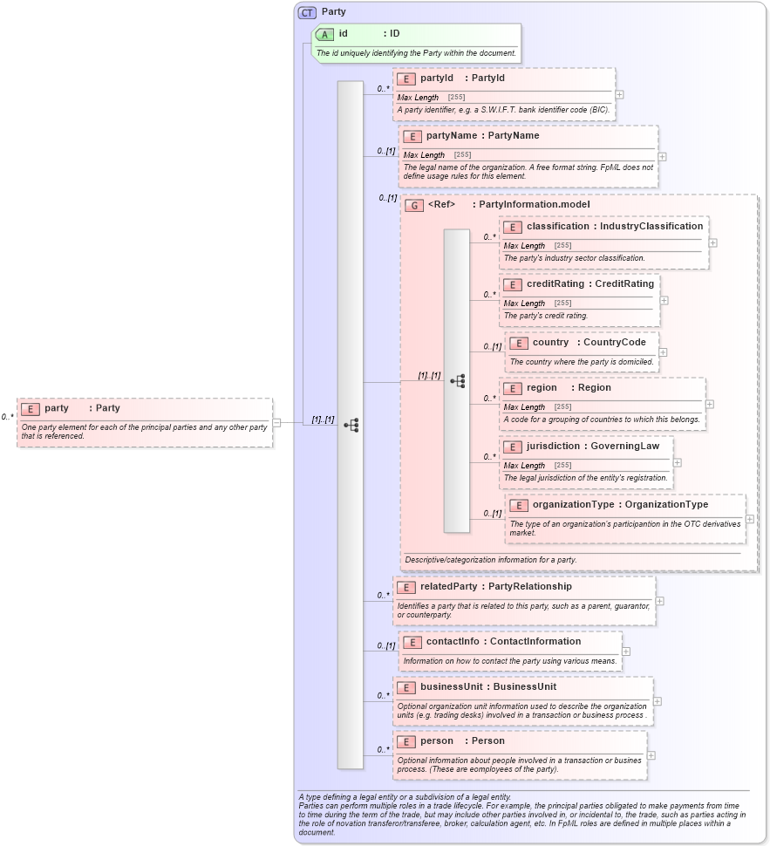Expand the contactInfo element

tap(626, 652)
